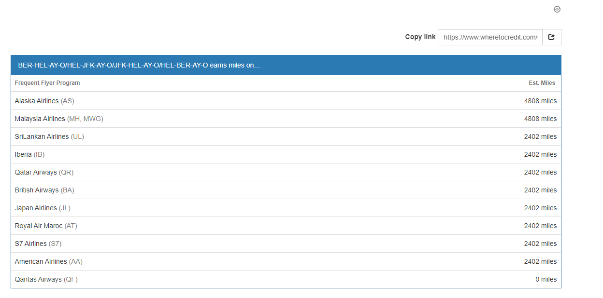Image resolution: width=603 pixels, height=298 pixels.
Task: Select the American Airlines (AA) name
Action: (x=48, y=261)
